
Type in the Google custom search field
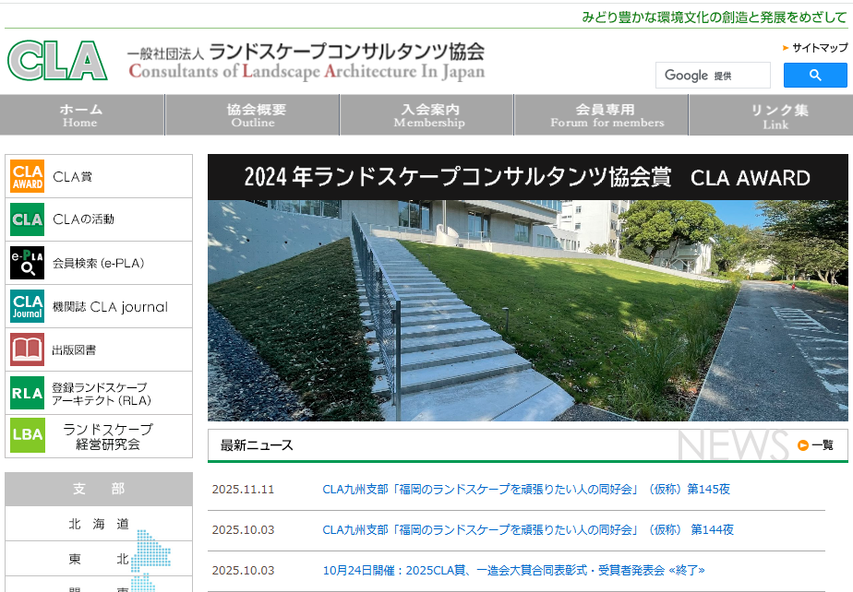pyautogui.click(x=713, y=76)
